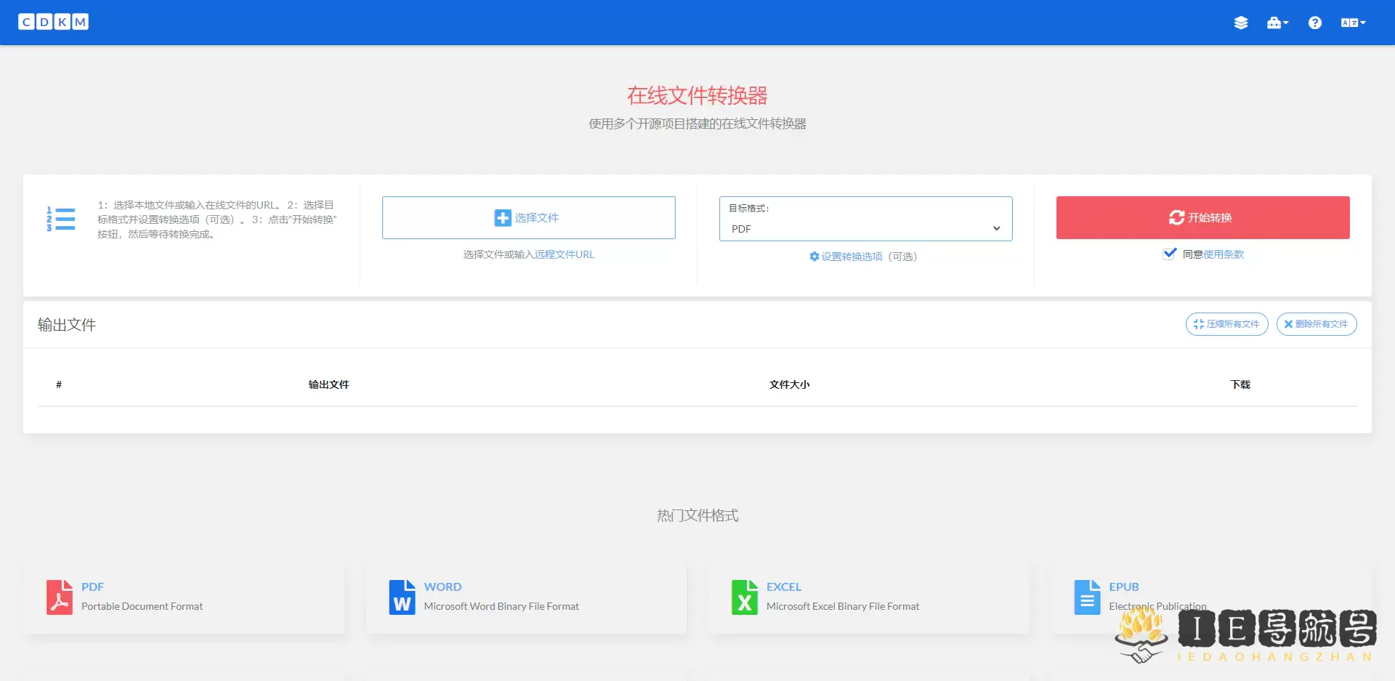Click 压缩所有文件 button
This screenshot has width=1395, height=681.
(x=1226, y=324)
